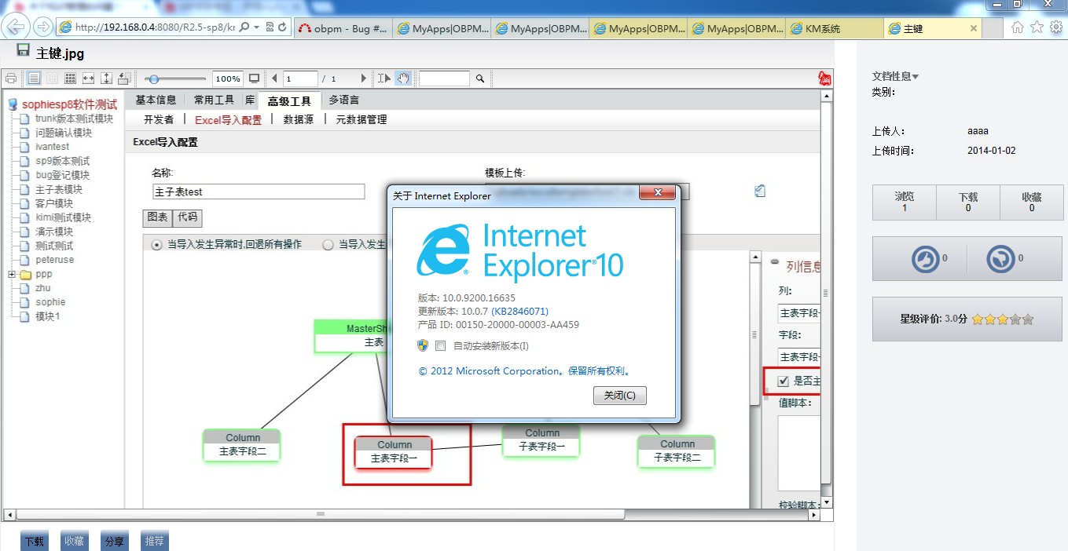
Task: Click the bottom 收藏 button
Action: point(75,542)
